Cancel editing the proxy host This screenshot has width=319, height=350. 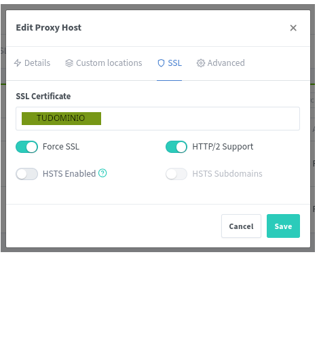[x=241, y=226]
